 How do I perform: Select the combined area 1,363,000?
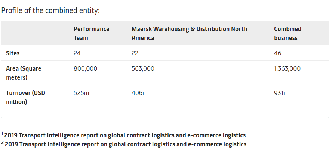pos(287,69)
